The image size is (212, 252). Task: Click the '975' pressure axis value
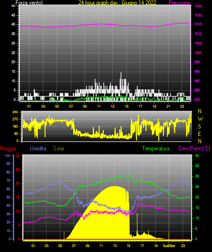tap(197, 99)
